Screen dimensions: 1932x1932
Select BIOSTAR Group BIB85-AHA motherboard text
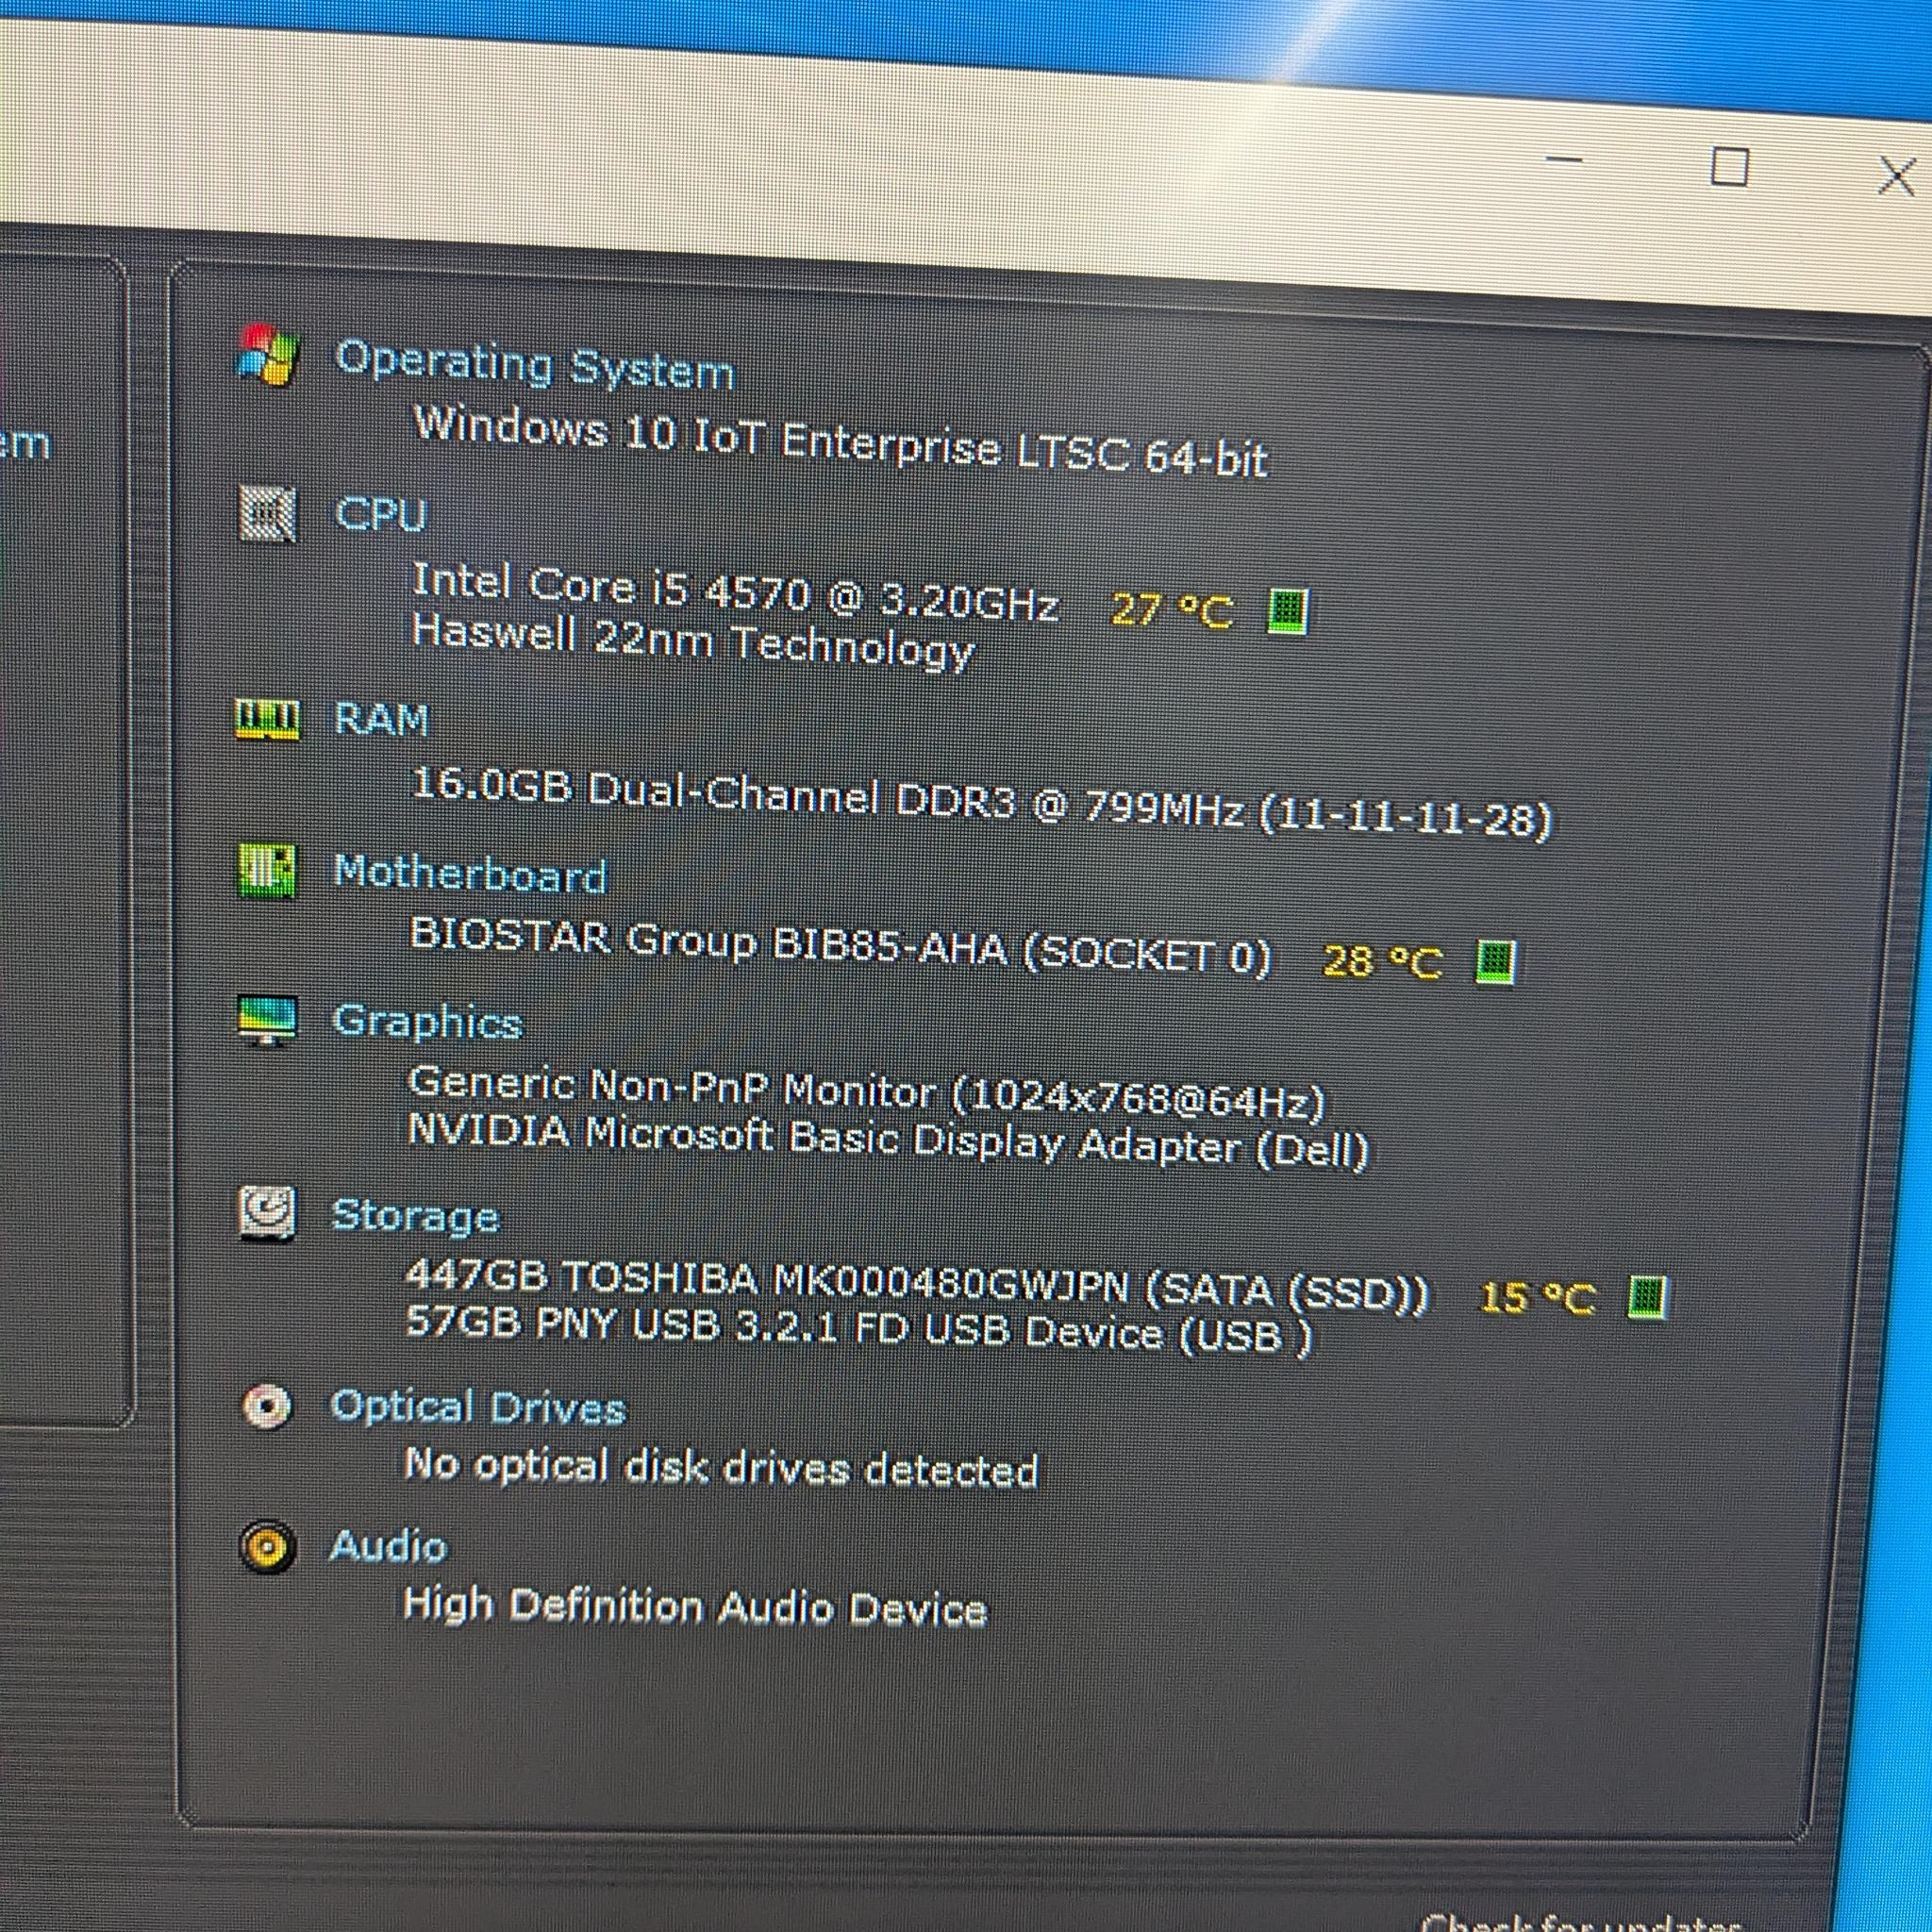click(x=840, y=946)
